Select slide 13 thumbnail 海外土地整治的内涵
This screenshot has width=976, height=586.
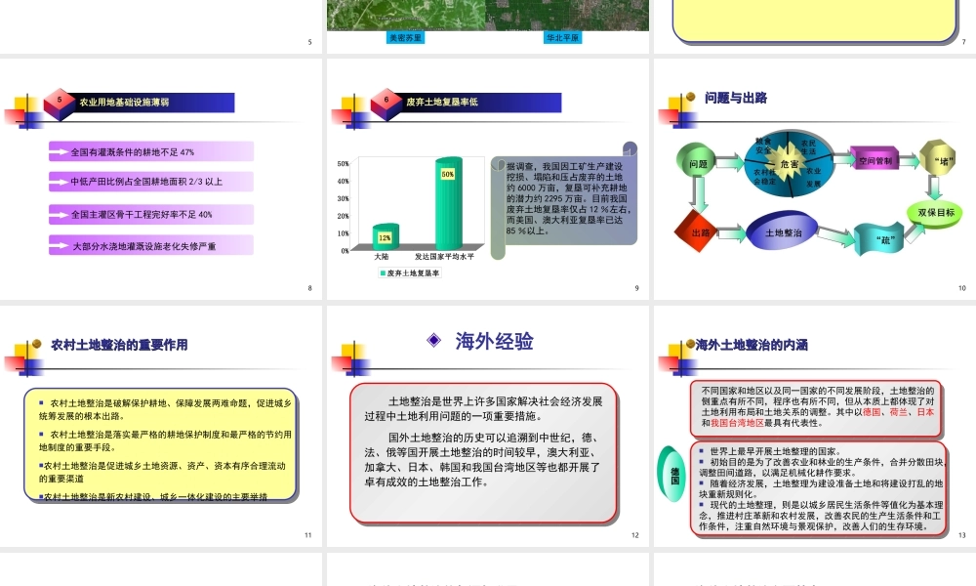click(815, 426)
